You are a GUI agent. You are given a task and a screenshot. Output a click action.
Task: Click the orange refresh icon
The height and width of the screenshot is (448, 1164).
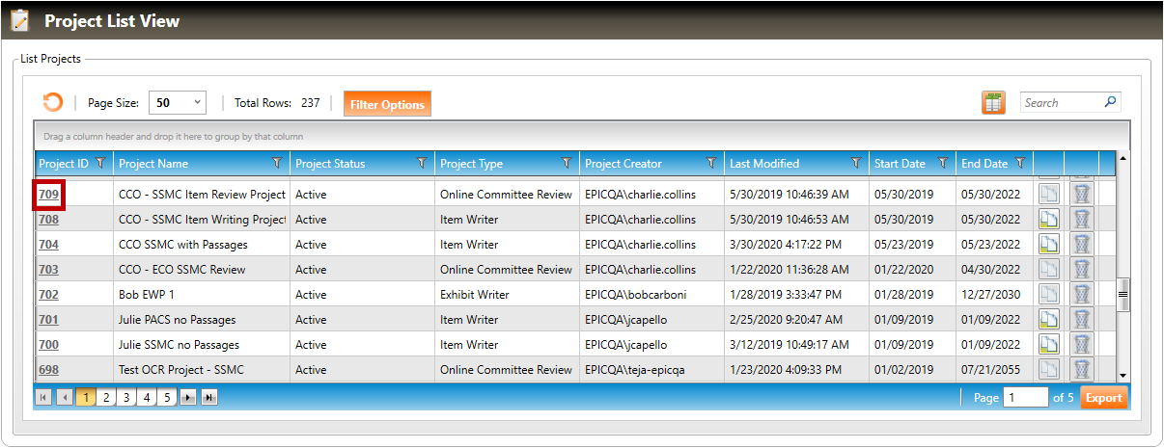(52, 103)
